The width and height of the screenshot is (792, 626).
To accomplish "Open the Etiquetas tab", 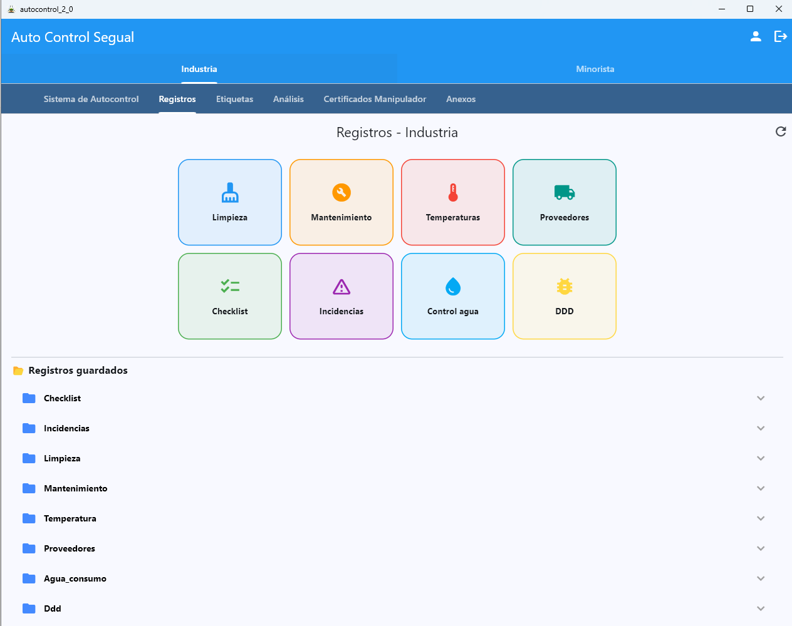I will coord(235,99).
